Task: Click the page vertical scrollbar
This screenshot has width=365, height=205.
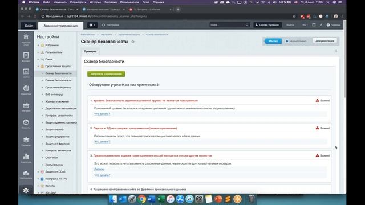Action: tap(344, 59)
